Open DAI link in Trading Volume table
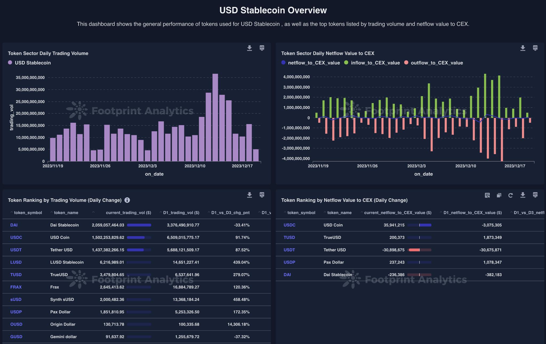 click(14, 225)
